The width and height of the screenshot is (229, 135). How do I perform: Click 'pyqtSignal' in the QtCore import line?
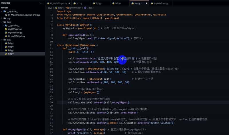(x=112, y=18)
